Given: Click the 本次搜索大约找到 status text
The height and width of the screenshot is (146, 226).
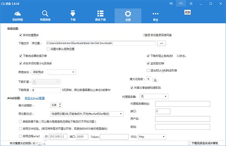Looking at the screenshot, I should click(x=23, y=143).
